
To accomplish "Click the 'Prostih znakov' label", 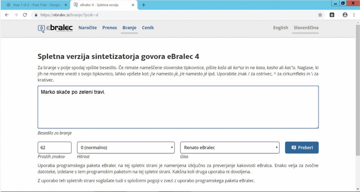I will tap(51, 156).
